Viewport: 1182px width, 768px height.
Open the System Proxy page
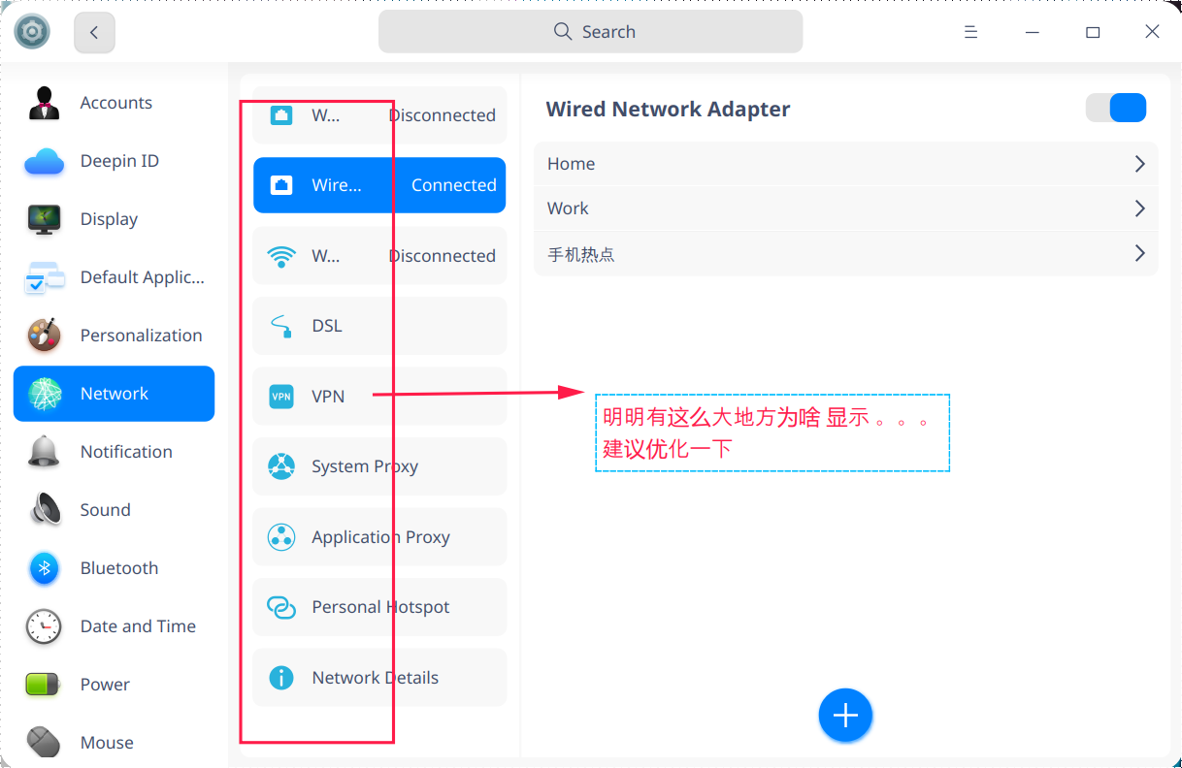click(x=379, y=466)
